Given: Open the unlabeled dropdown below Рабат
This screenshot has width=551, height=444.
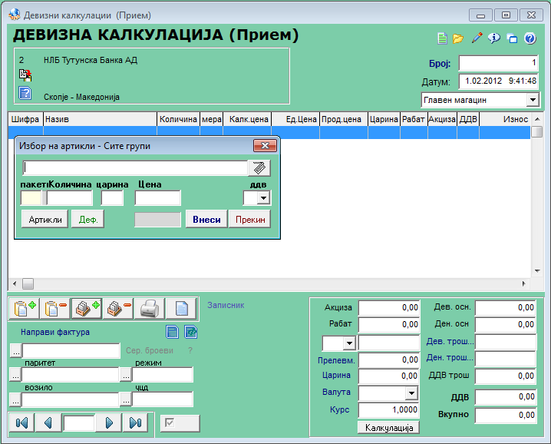Looking at the screenshot, I should (349, 343).
